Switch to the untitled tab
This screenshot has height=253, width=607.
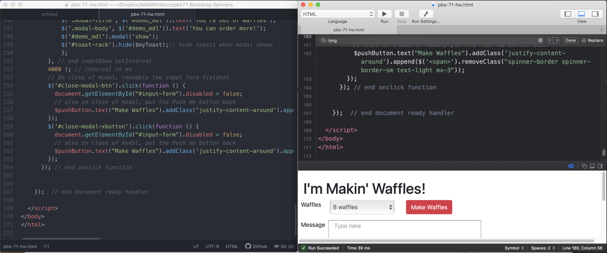(x=49, y=14)
